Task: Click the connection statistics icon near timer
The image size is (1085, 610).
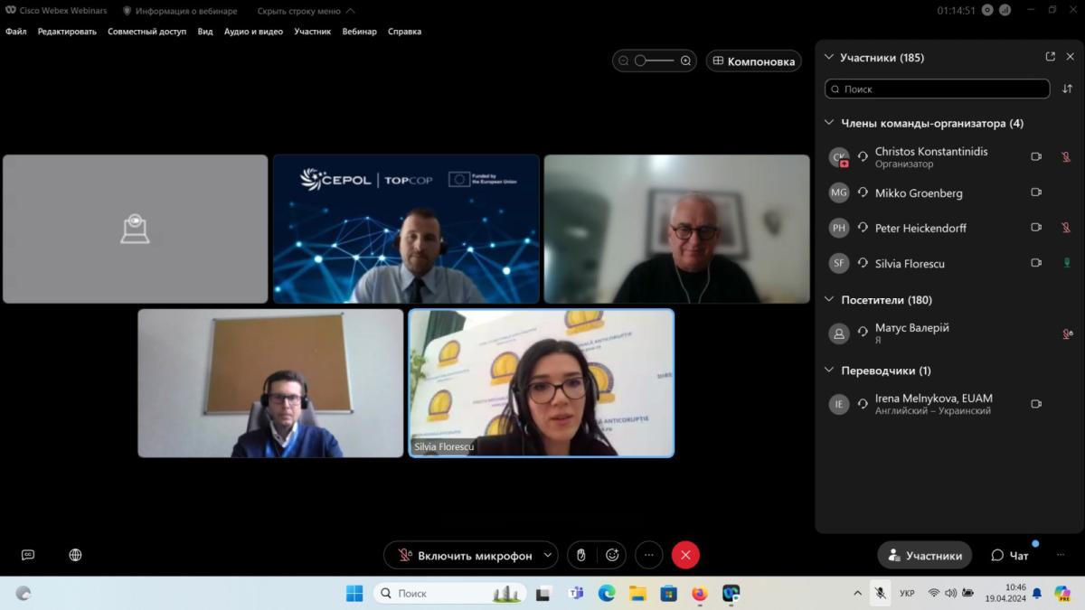Action: (1005, 10)
